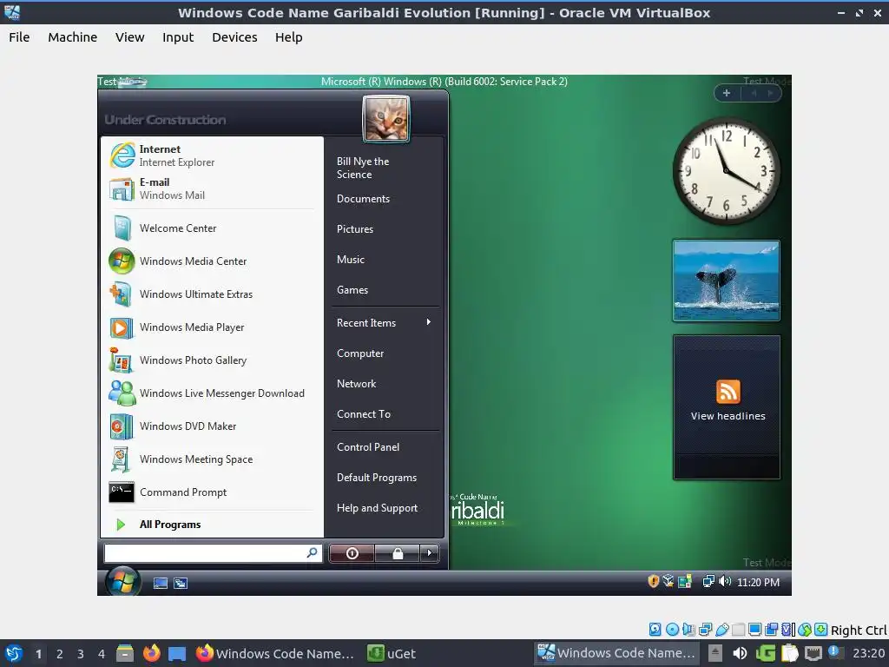Click the whale slideshow gadget picture
The width and height of the screenshot is (889, 667).
click(727, 281)
